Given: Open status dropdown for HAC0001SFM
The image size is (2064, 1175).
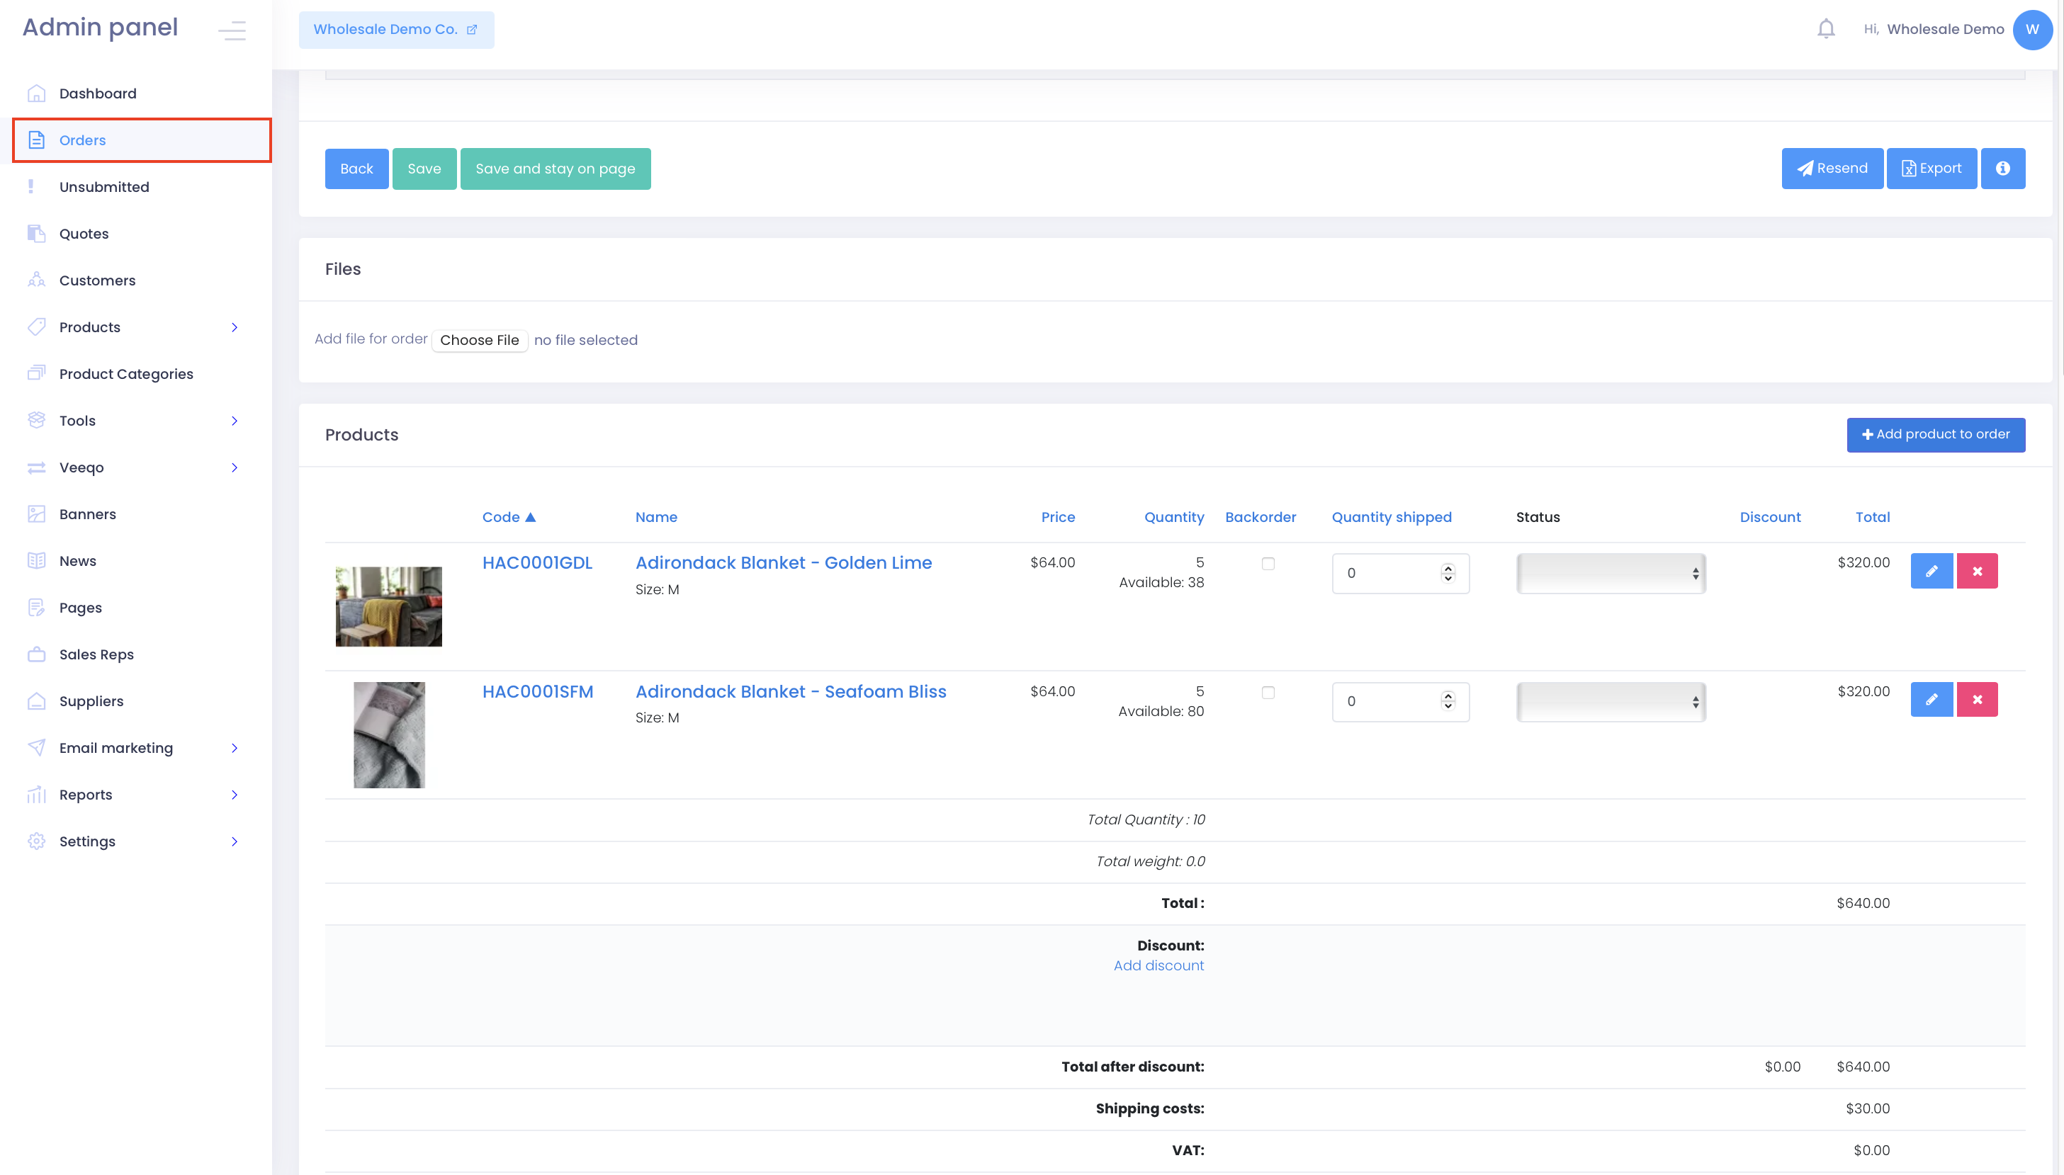Looking at the screenshot, I should click(x=1611, y=701).
